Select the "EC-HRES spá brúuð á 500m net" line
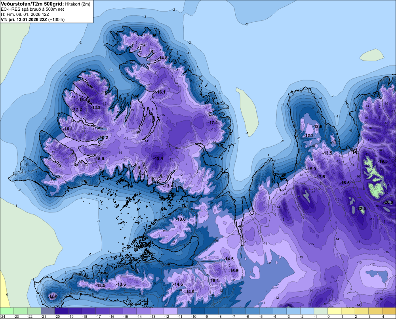The height and width of the screenshot is (319, 396). tap(32, 10)
